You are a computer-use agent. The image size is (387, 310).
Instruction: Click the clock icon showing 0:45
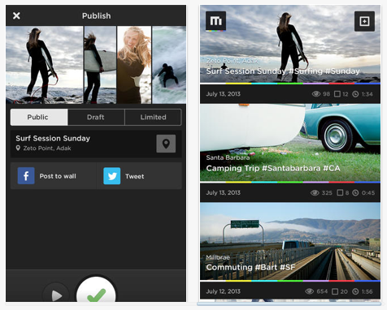tap(355, 193)
